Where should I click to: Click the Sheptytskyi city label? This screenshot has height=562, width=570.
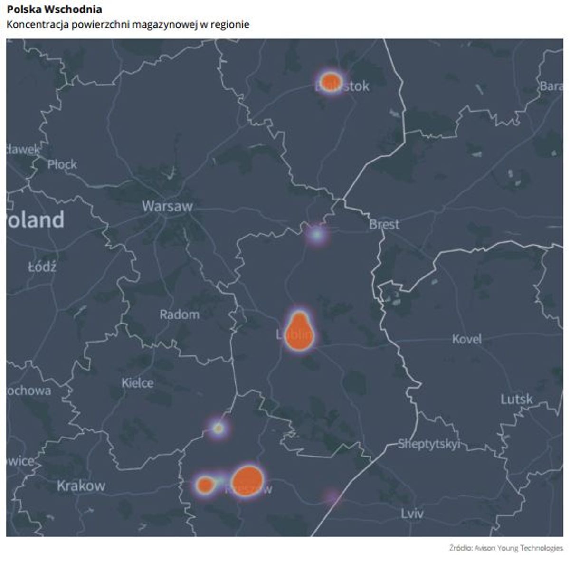tap(429, 444)
